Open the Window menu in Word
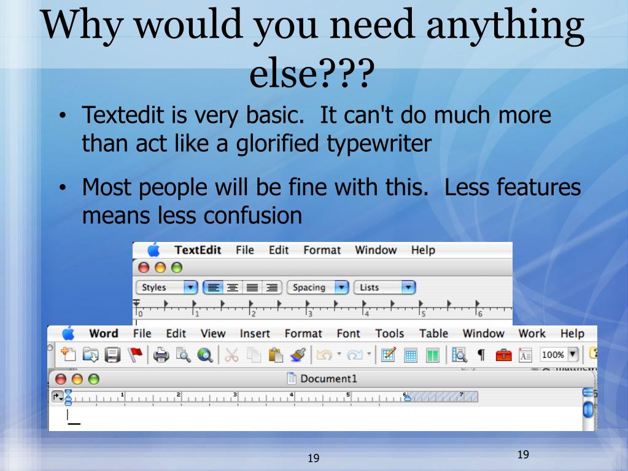 pyautogui.click(x=483, y=333)
